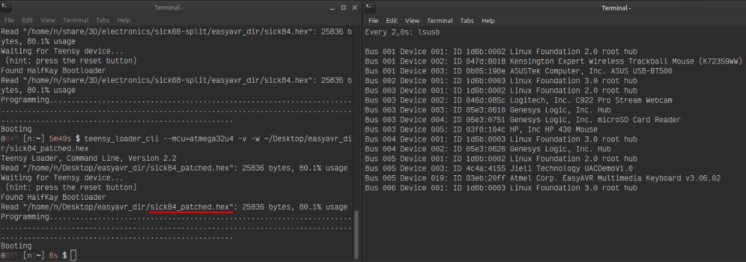746x262 pixels.
Task: Open the View menu in left terminal
Action: [x=47, y=20]
